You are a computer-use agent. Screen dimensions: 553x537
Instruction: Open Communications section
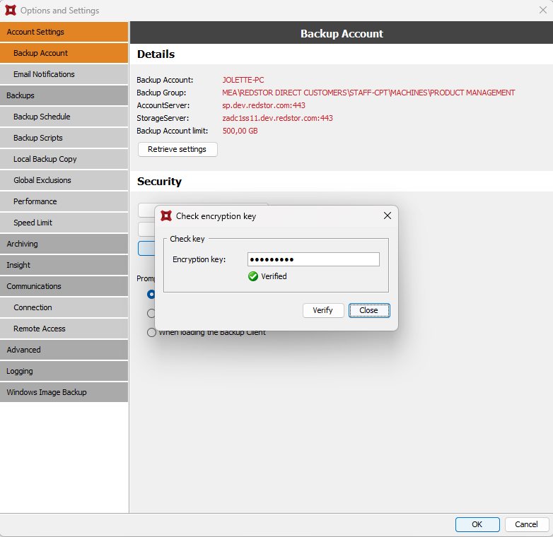tap(64, 286)
